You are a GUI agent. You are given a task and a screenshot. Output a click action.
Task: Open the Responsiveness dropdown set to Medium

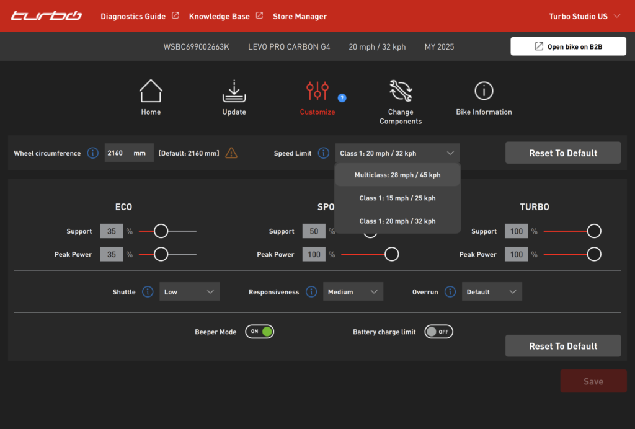coord(353,292)
